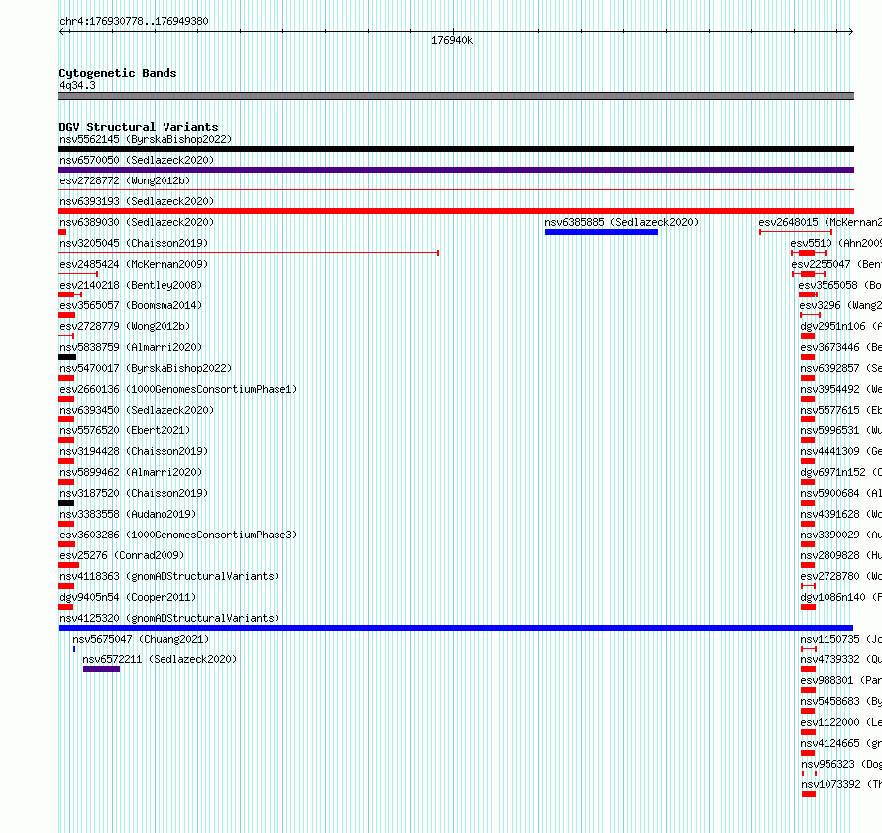Click nsv5577615 variant label

841,410
